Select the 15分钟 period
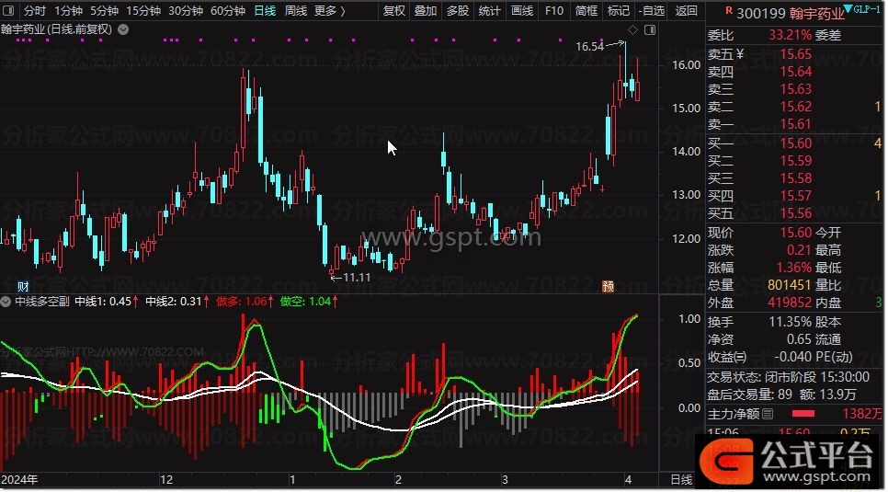The image size is (888, 492). 143,10
